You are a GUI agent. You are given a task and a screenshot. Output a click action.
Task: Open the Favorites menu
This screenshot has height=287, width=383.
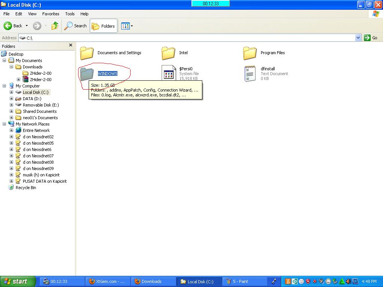coord(51,14)
